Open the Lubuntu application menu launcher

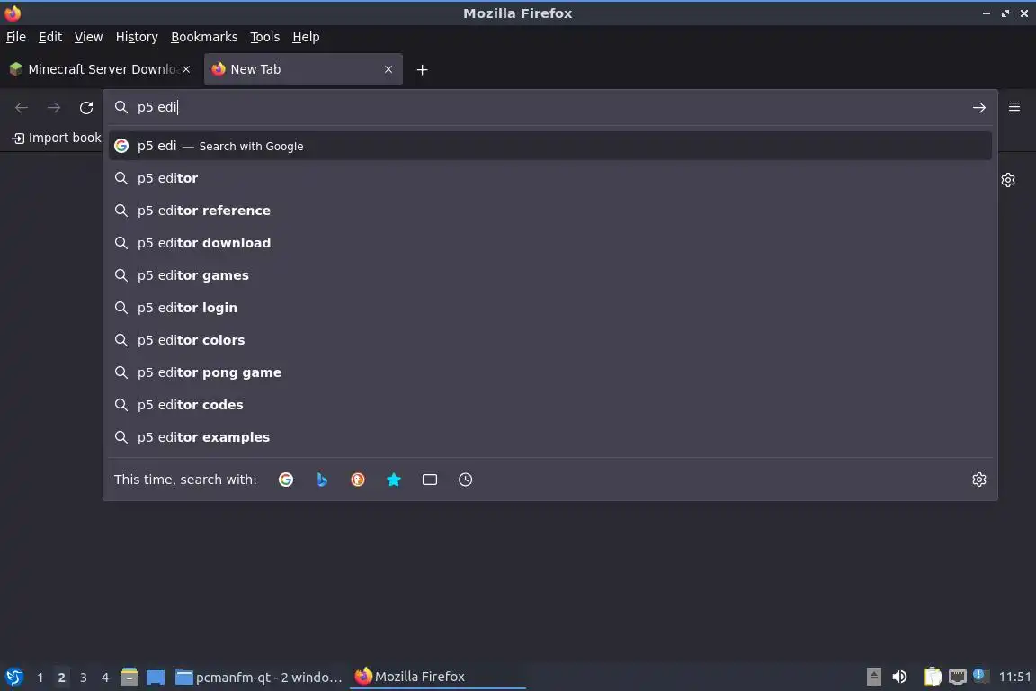pos(13,677)
